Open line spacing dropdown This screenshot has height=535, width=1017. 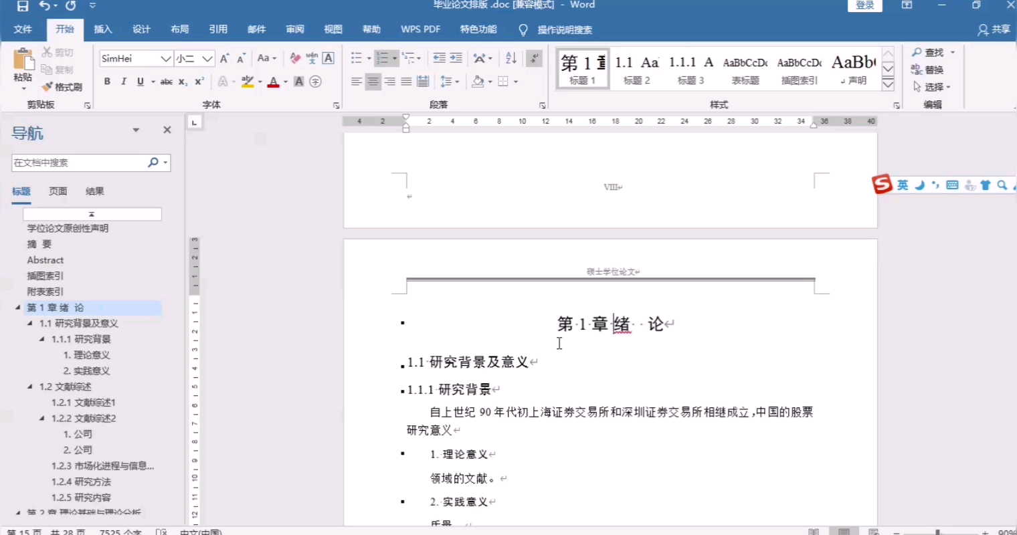pyautogui.click(x=450, y=82)
